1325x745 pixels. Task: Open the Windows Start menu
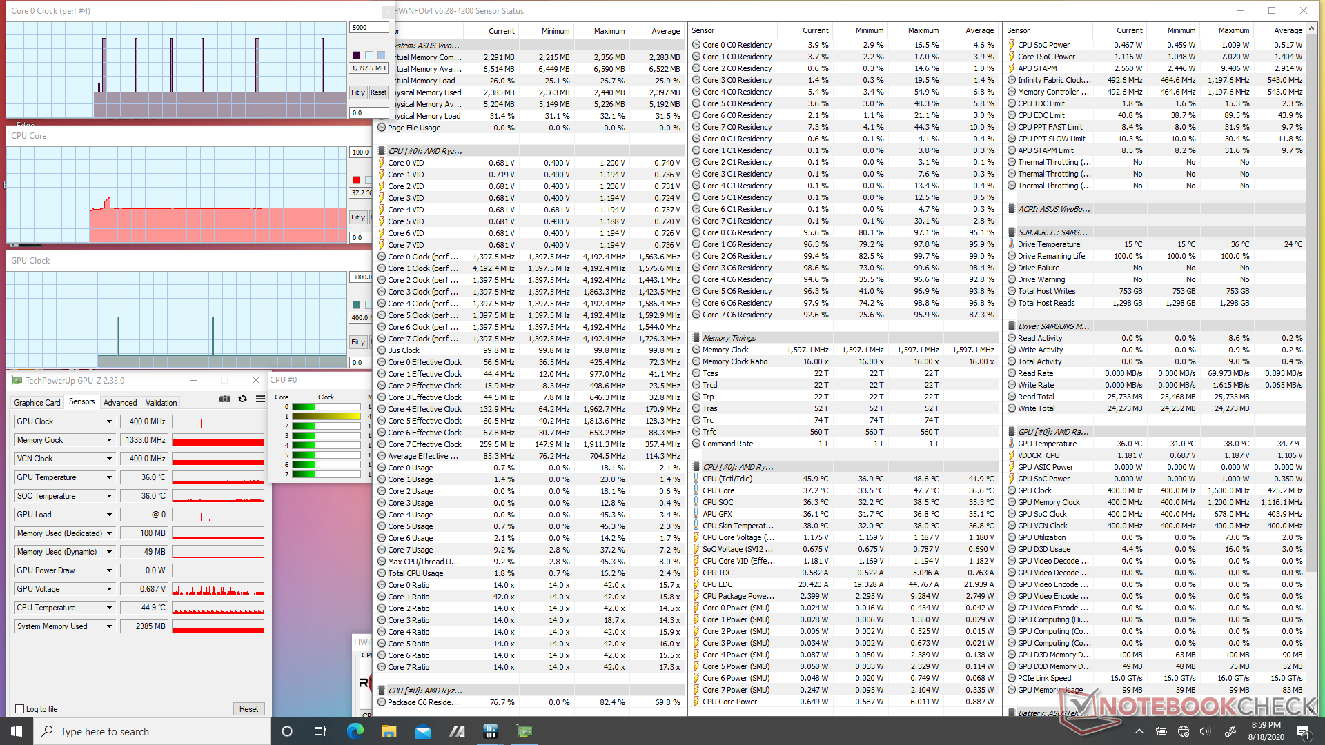click(17, 731)
